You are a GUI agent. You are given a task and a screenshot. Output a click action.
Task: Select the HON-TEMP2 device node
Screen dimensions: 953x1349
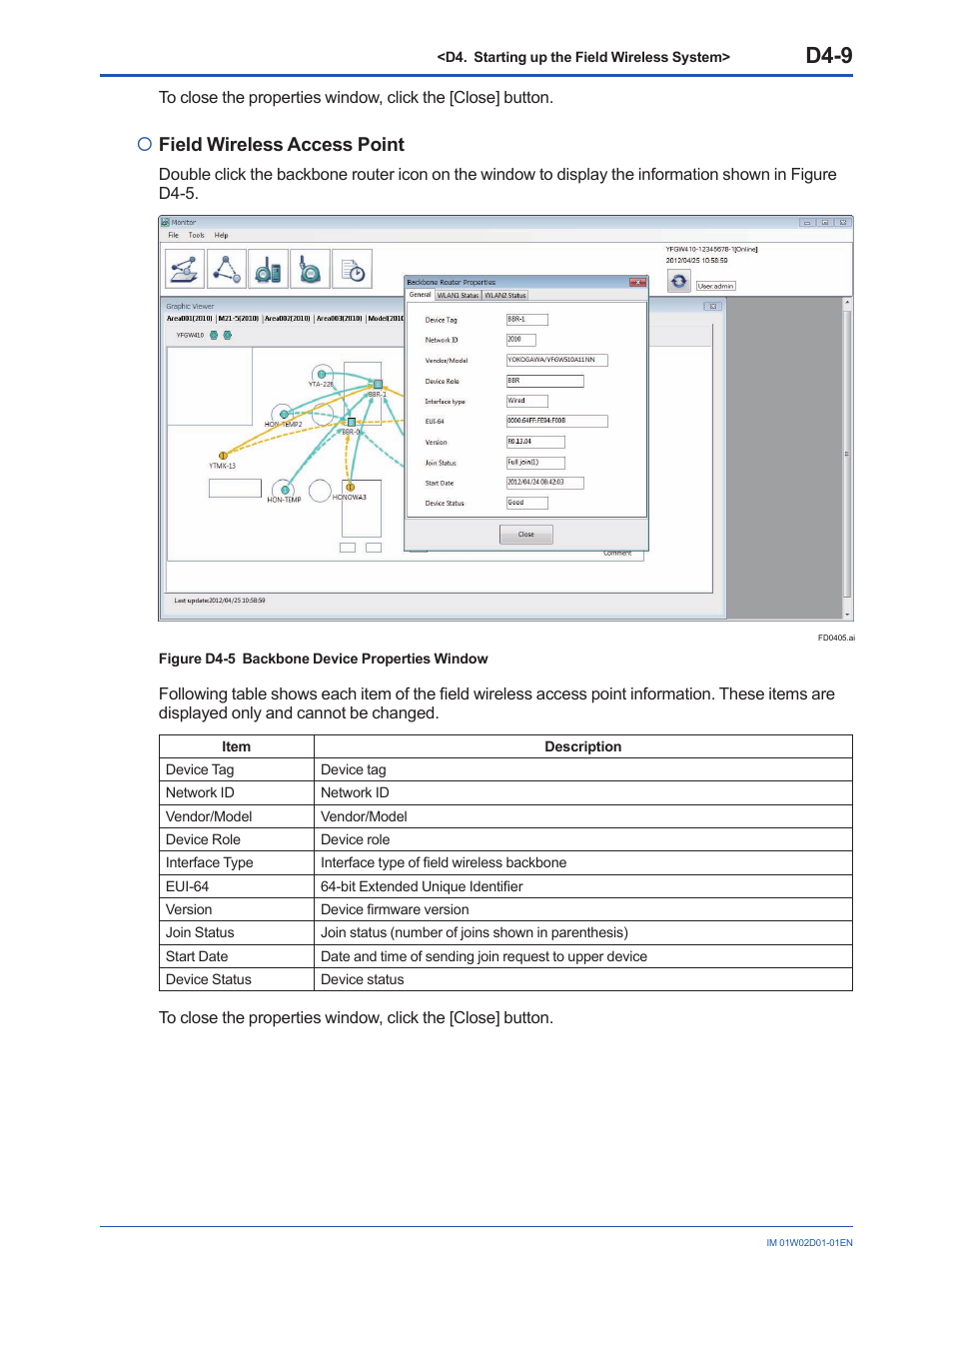pos(285,414)
